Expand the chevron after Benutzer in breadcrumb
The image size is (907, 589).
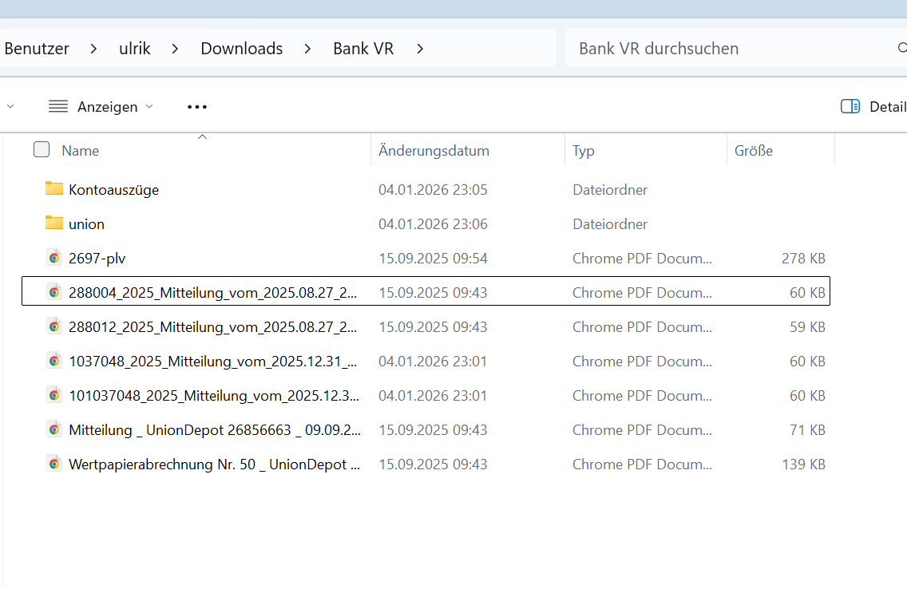pyautogui.click(x=93, y=49)
